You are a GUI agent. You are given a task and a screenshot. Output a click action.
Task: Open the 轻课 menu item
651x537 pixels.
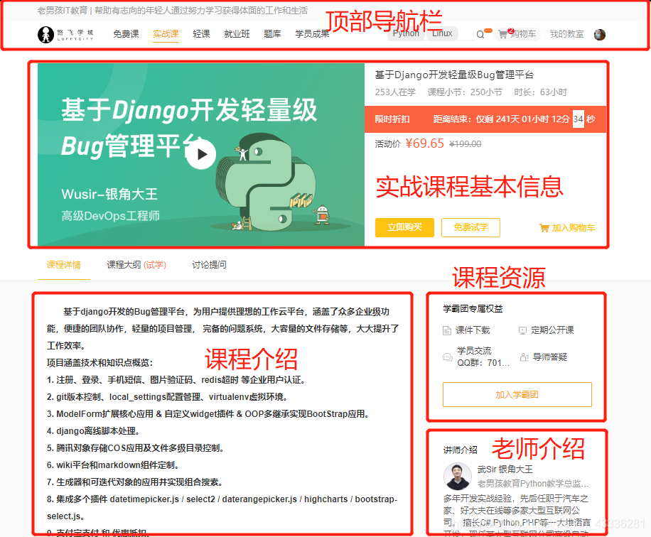(x=201, y=34)
